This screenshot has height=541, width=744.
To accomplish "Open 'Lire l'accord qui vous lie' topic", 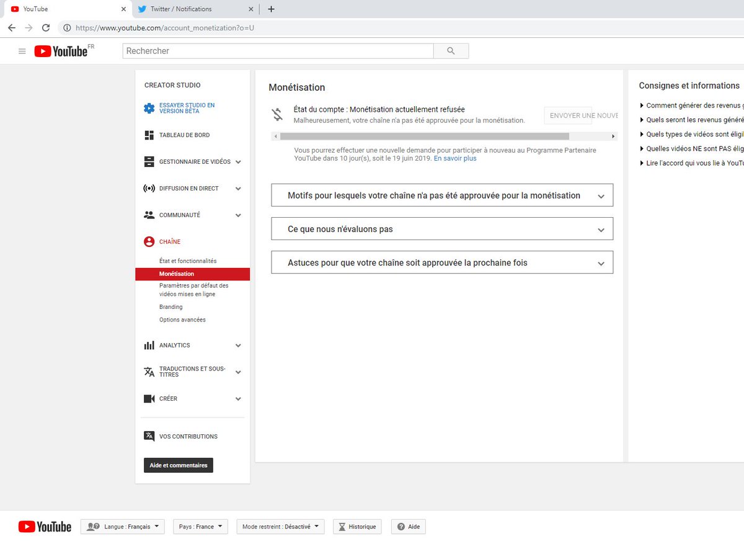I will [691, 163].
